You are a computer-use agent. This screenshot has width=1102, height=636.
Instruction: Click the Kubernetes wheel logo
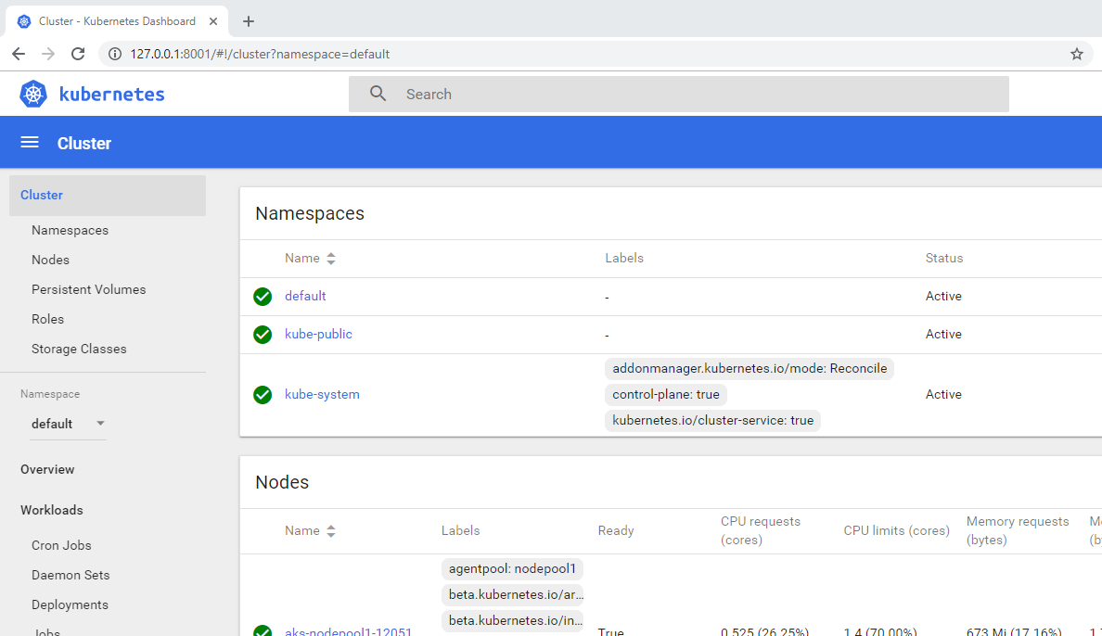pos(33,95)
